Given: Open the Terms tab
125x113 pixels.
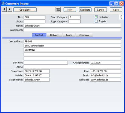Looking at the screenshot, I should [x=69, y=35].
